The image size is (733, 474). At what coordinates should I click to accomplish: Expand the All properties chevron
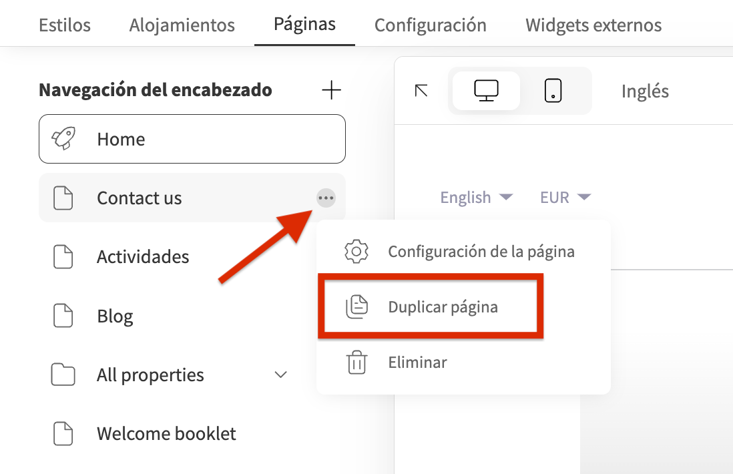280,375
